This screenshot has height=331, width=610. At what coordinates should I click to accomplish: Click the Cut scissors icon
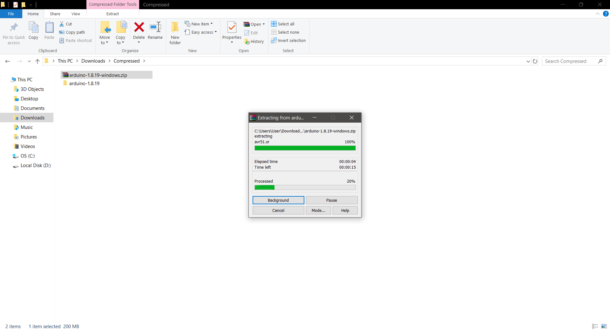tap(62, 24)
